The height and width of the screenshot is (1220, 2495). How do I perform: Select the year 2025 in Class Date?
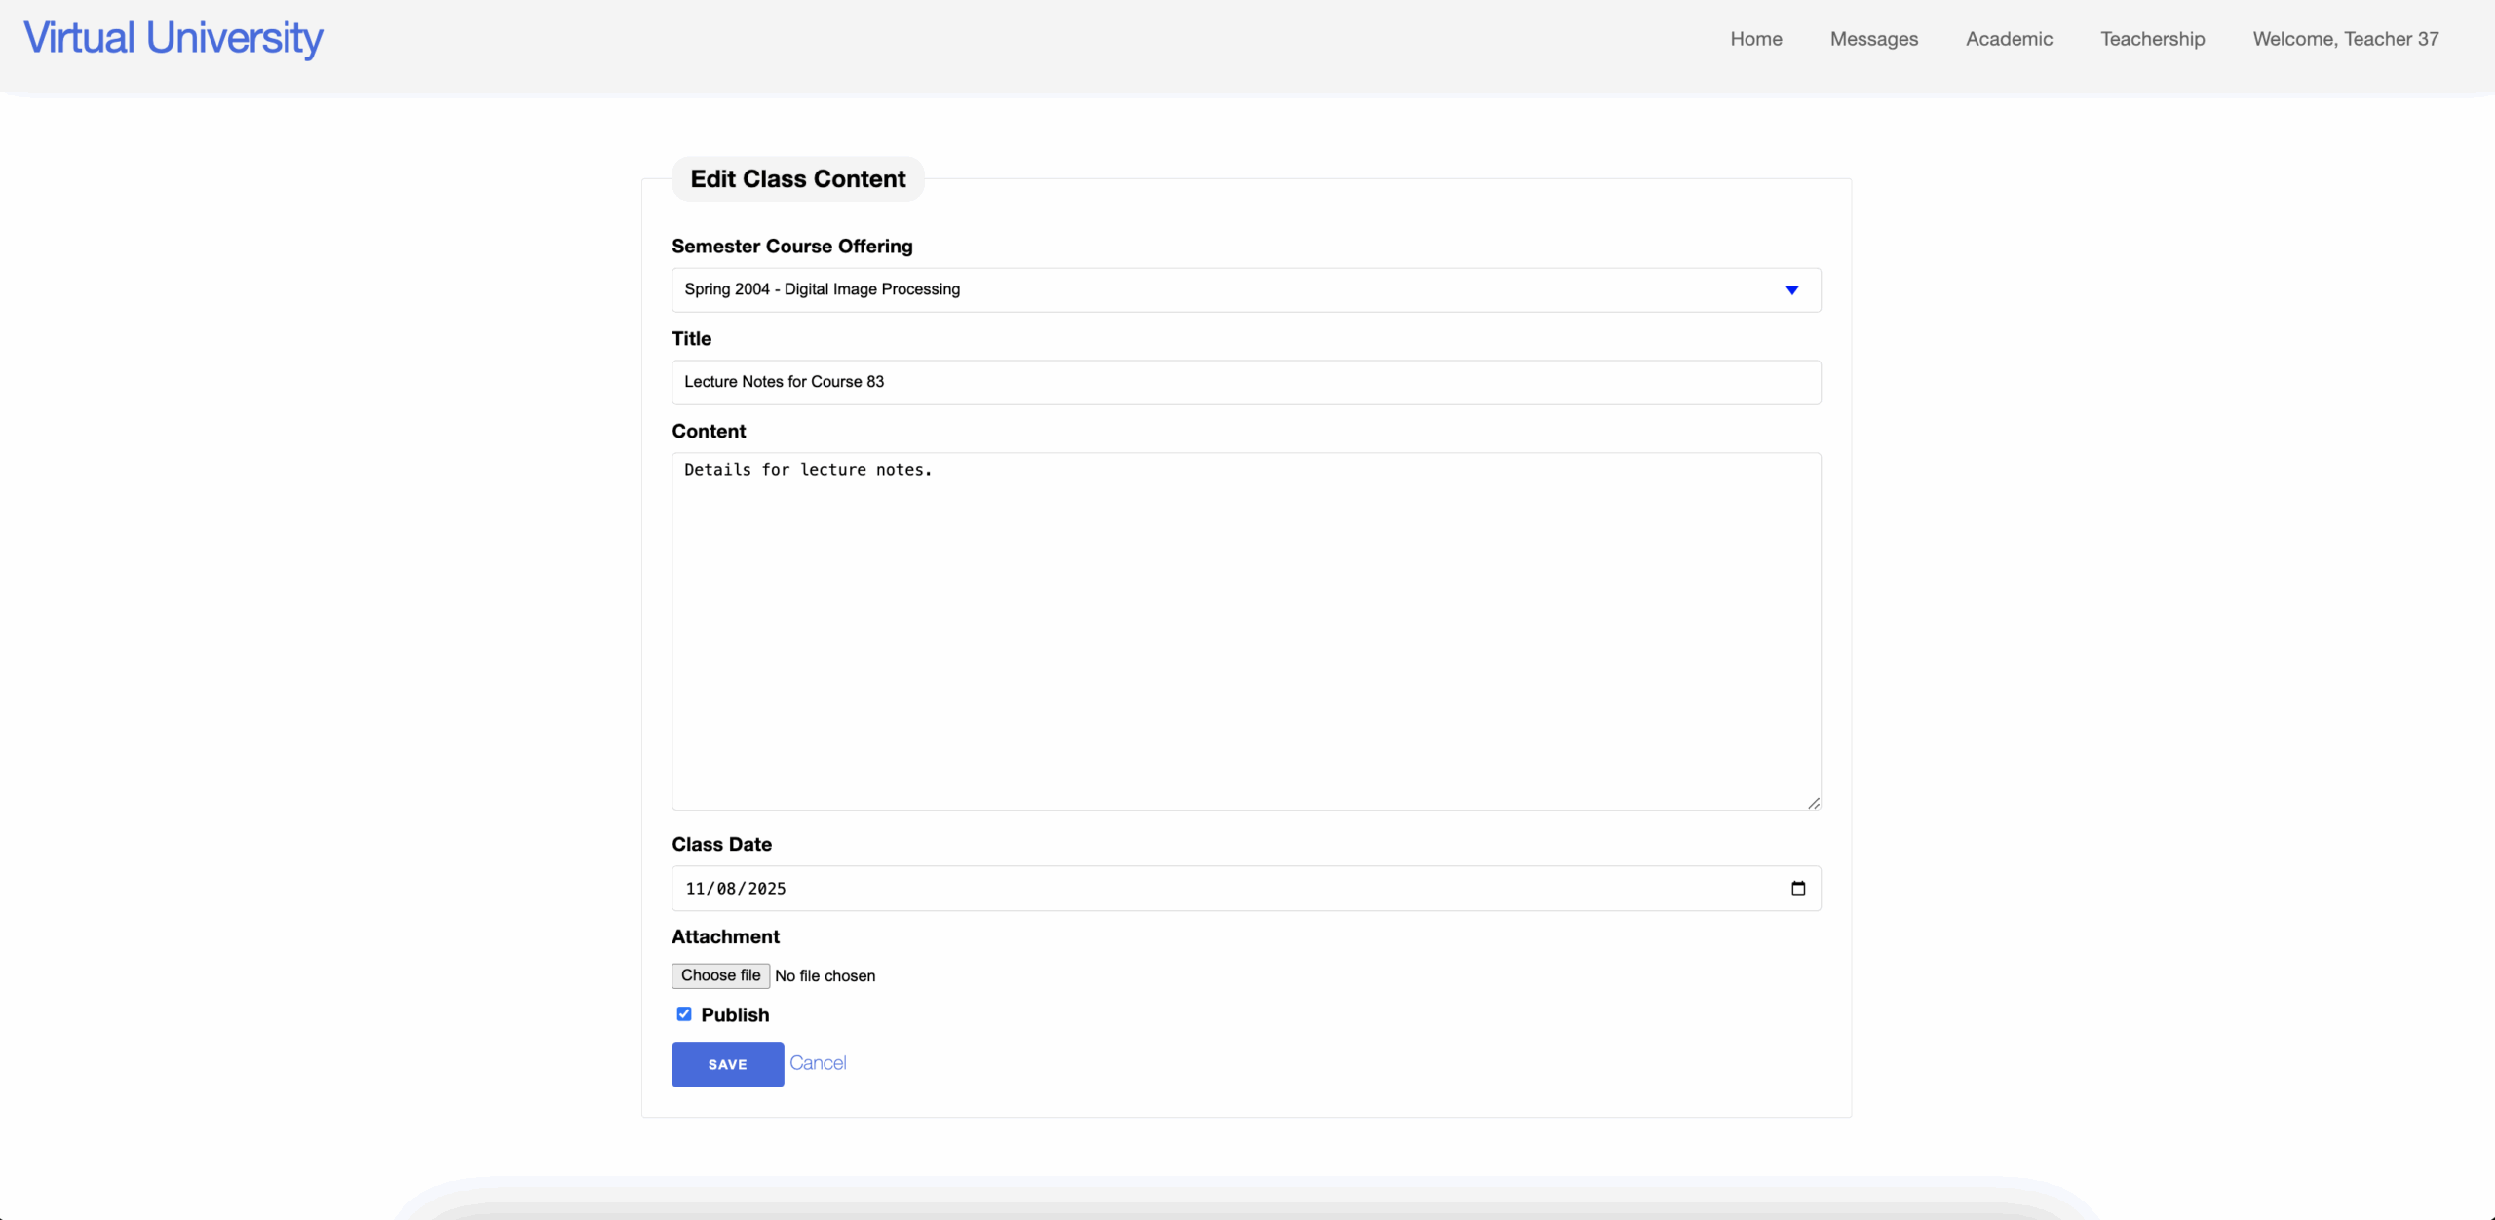[x=766, y=889]
